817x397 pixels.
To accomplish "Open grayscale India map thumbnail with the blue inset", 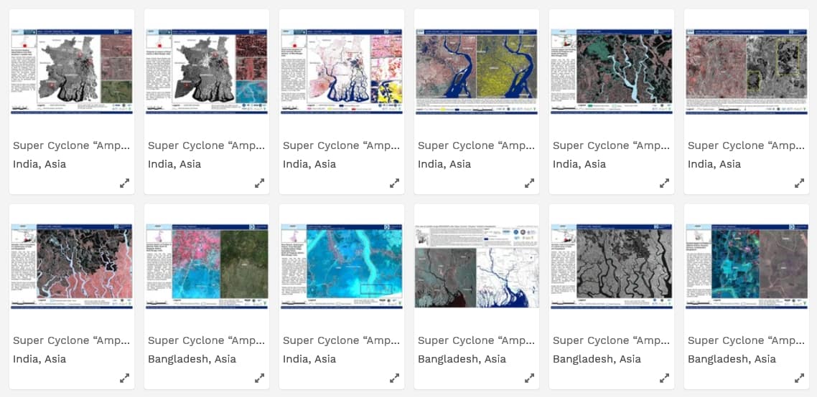I will (x=207, y=72).
